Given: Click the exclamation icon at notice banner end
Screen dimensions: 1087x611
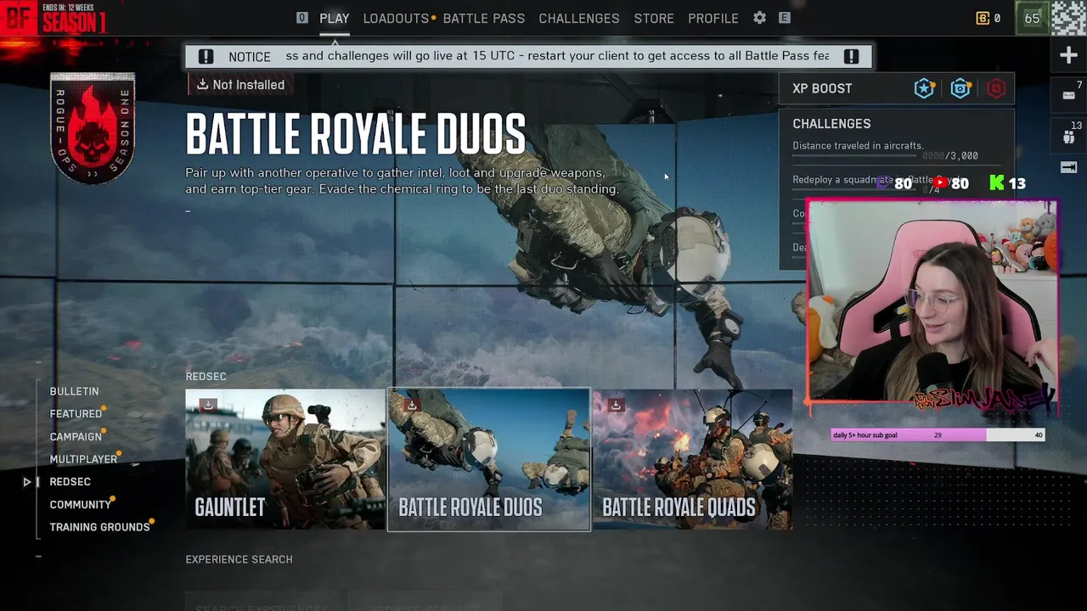Looking at the screenshot, I should tap(851, 57).
